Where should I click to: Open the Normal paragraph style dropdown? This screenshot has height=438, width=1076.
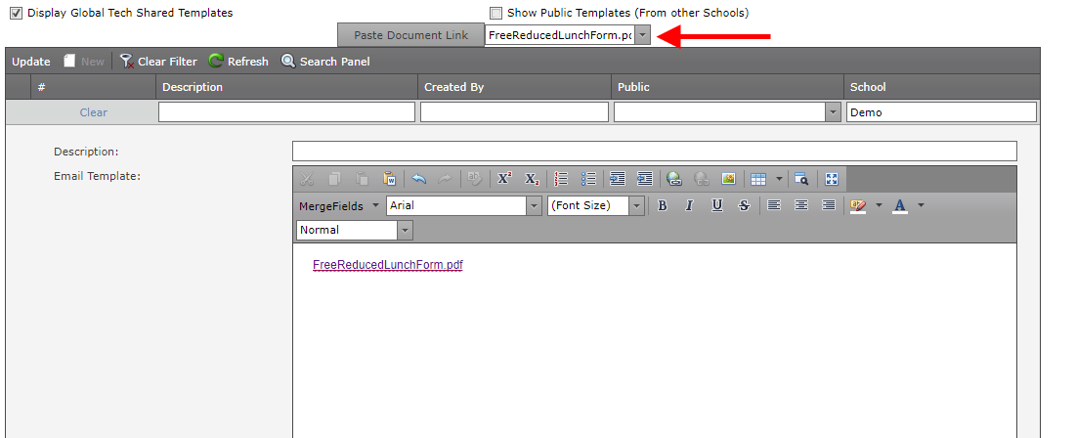(x=406, y=230)
